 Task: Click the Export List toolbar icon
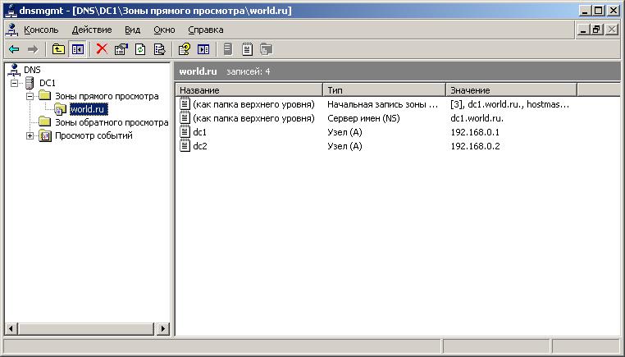click(x=159, y=49)
